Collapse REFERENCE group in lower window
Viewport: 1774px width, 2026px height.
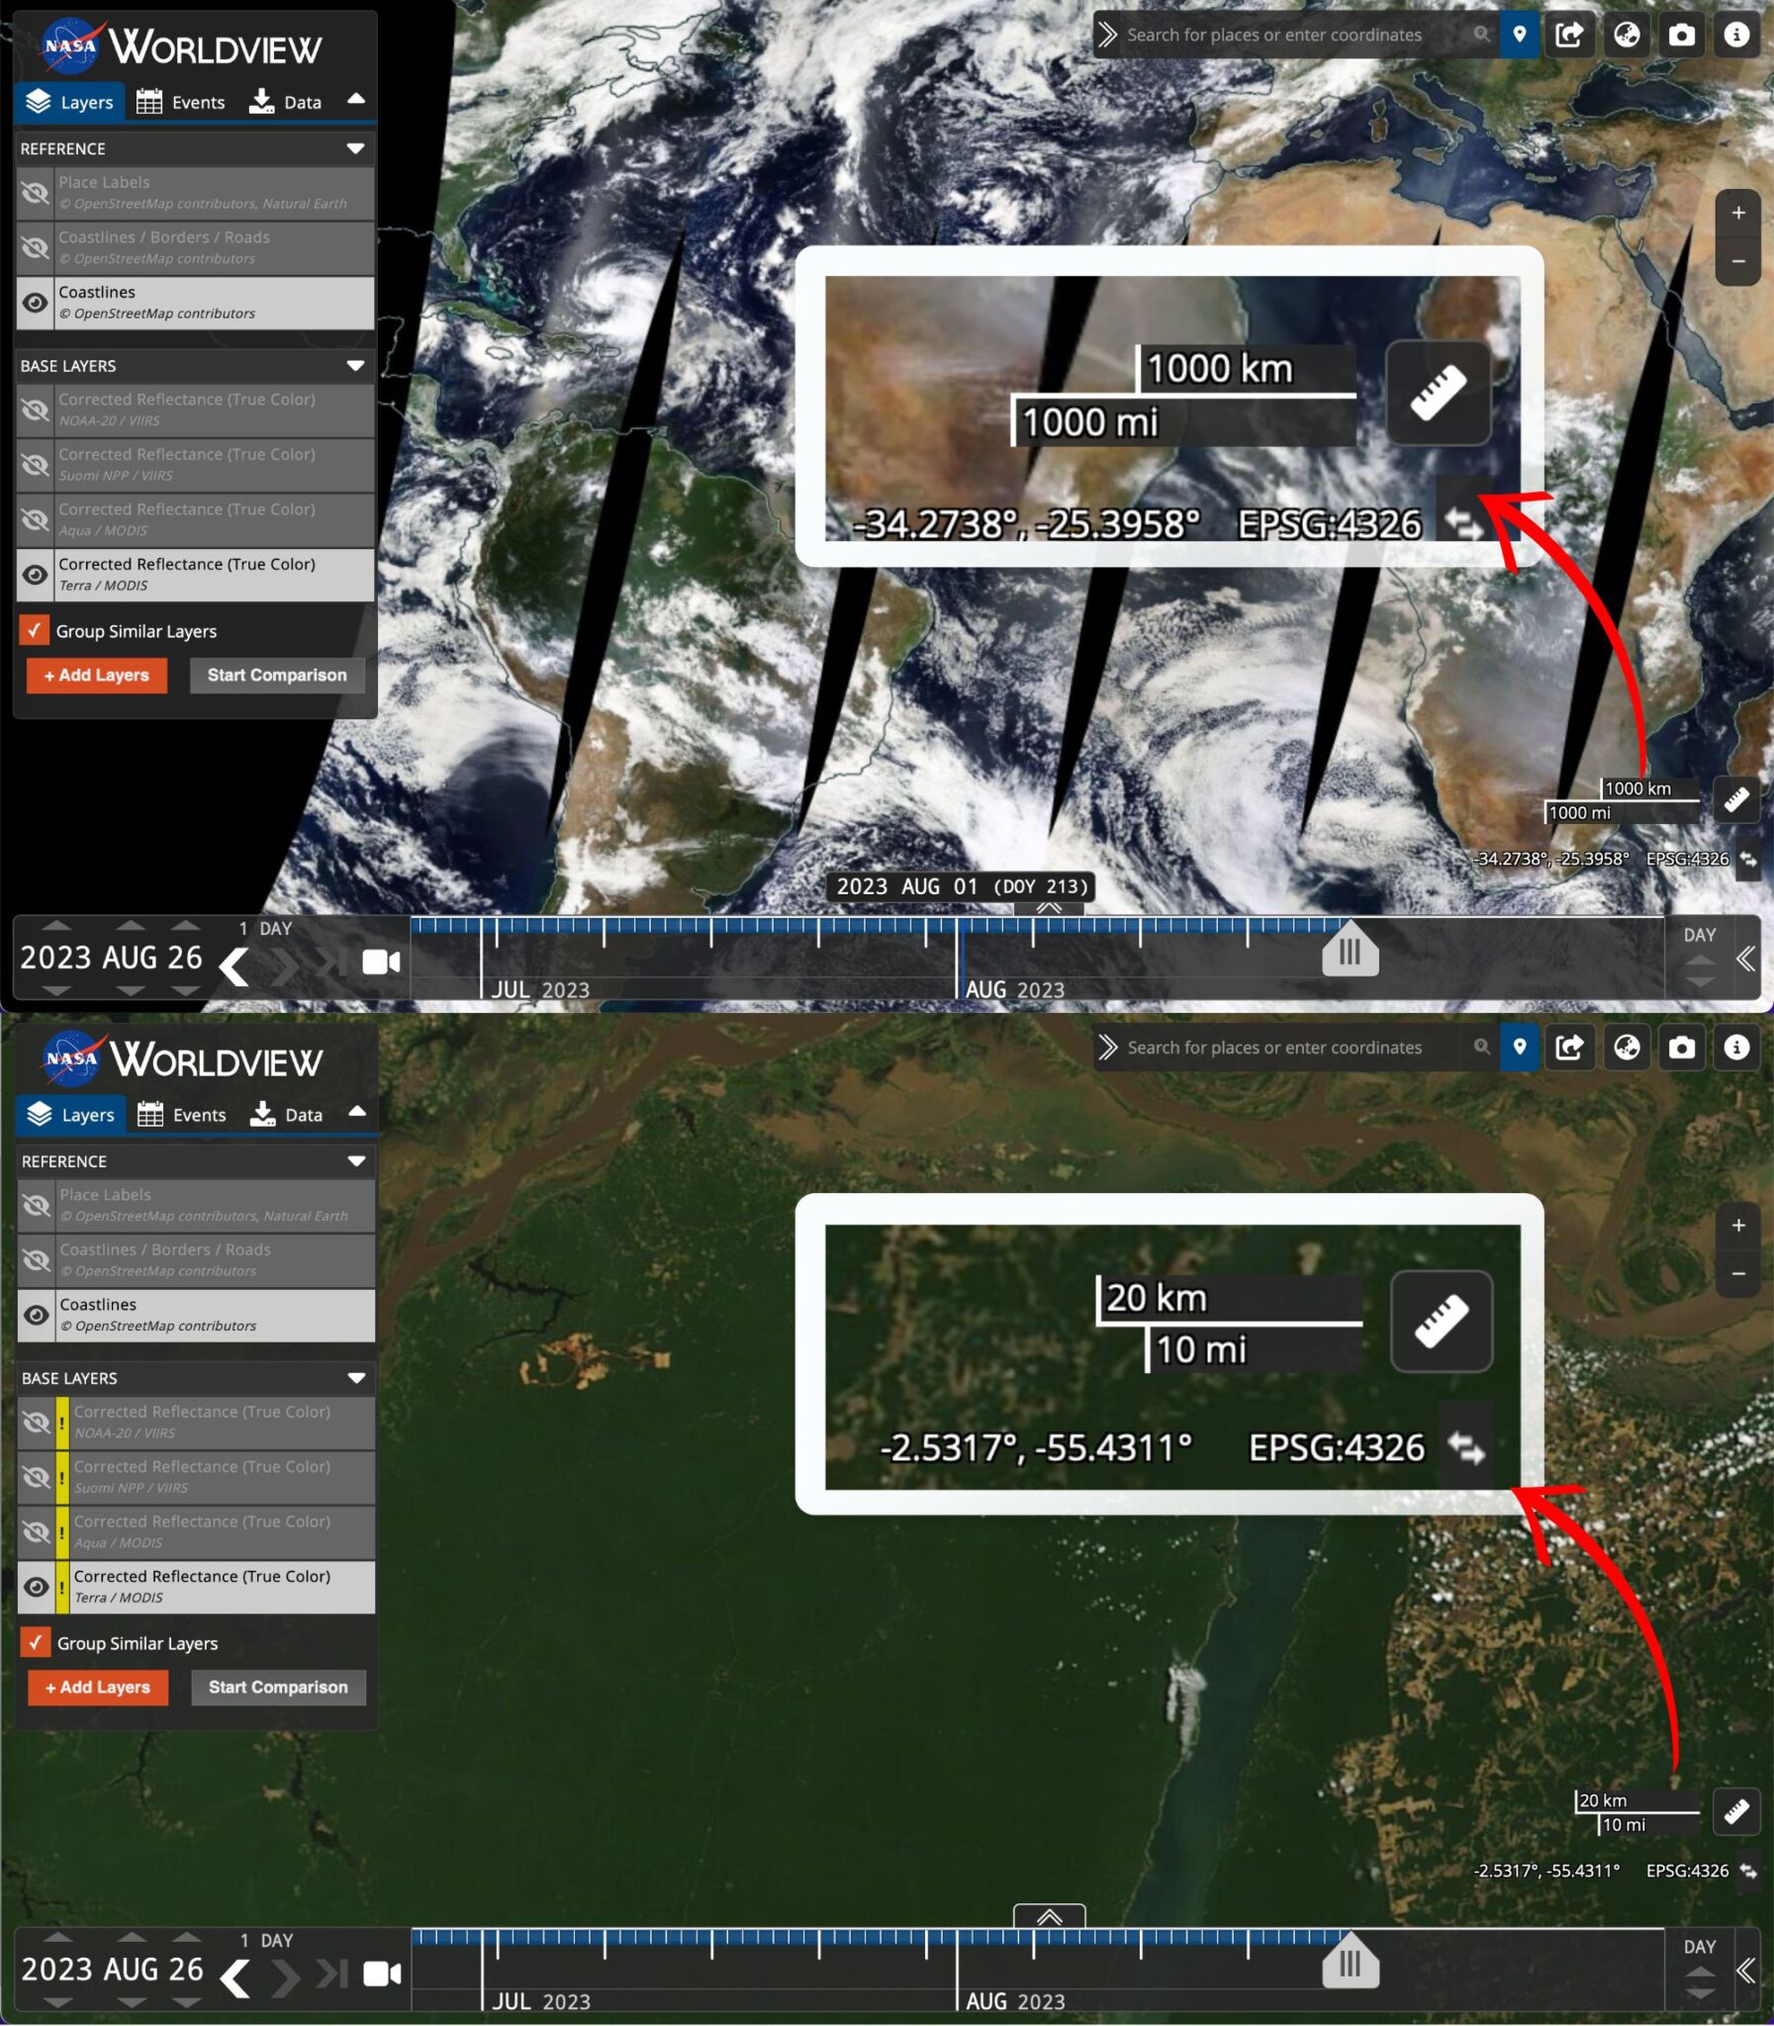(x=356, y=1161)
